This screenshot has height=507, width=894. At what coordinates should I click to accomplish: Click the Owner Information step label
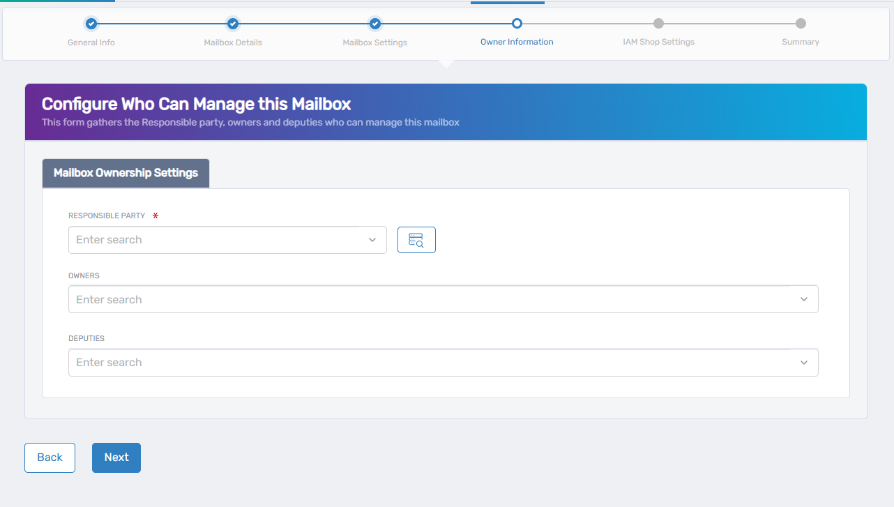click(x=517, y=42)
